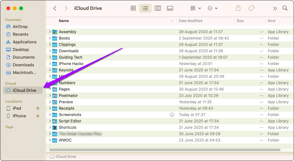Viewport: 294px width, 161px height.
Task: Switch to icon view
Action: [x=133, y=8]
